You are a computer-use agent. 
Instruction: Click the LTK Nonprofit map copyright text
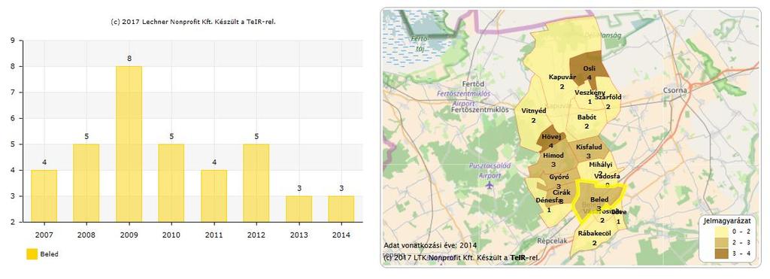click(461, 257)
